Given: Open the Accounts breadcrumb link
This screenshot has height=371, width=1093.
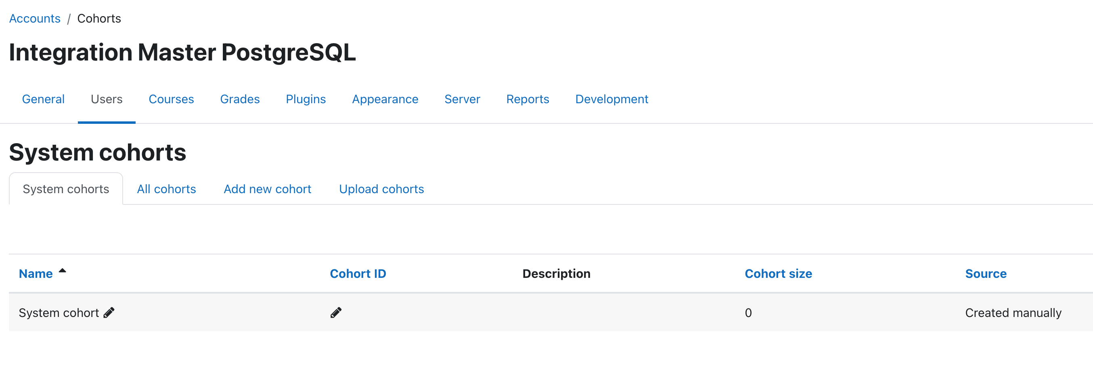Looking at the screenshot, I should coord(35,19).
